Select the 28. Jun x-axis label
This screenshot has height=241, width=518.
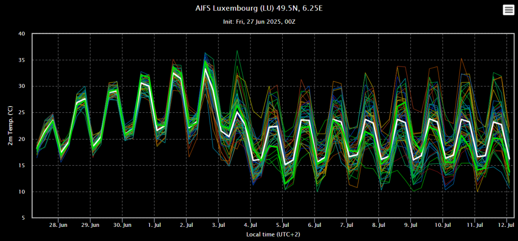pos(59,225)
